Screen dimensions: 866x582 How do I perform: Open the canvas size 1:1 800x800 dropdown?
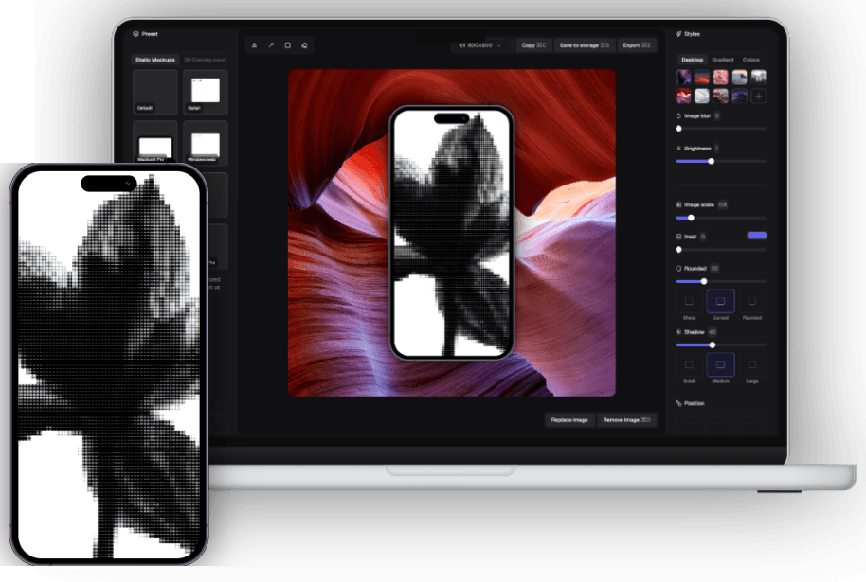(x=479, y=45)
